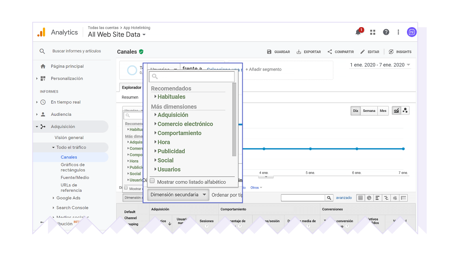Select Canales in the sidebar
The width and height of the screenshot is (459, 256).
(69, 157)
